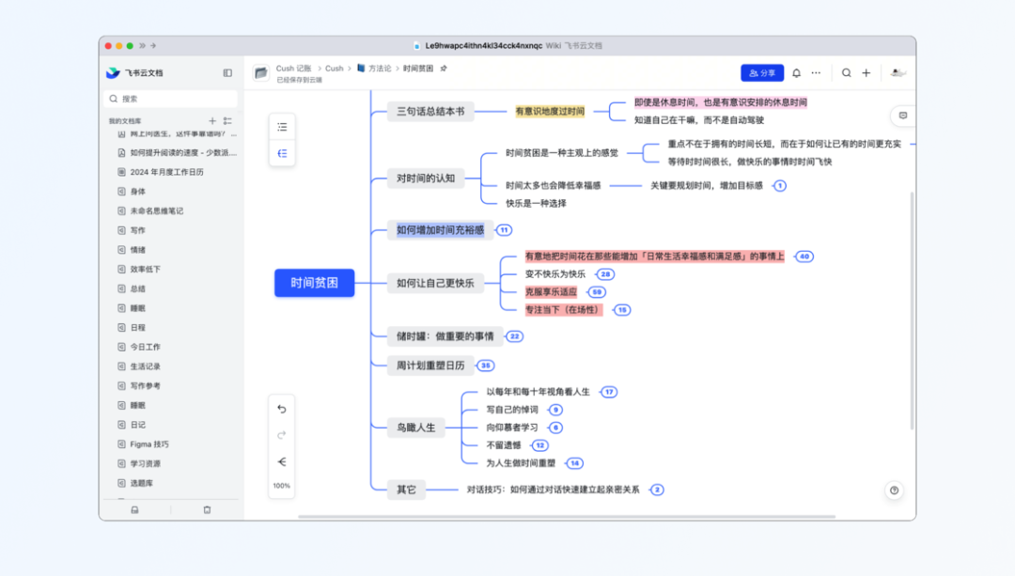Set zoom via the 100% control
This screenshot has width=1015, height=576.
click(282, 486)
